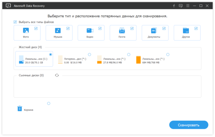Click the Другое label
The image size is (215, 137).
tap(186, 37)
